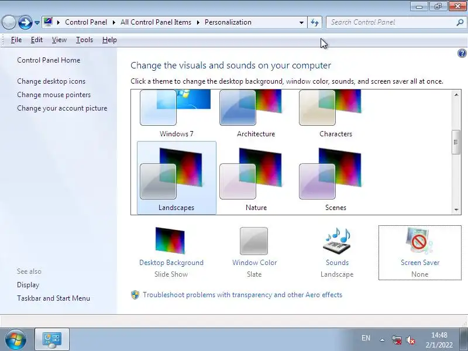Image resolution: width=468 pixels, height=351 pixels.
Task: Click the Desktop Background link text
Action: pyautogui.click(x=171, y=263)
